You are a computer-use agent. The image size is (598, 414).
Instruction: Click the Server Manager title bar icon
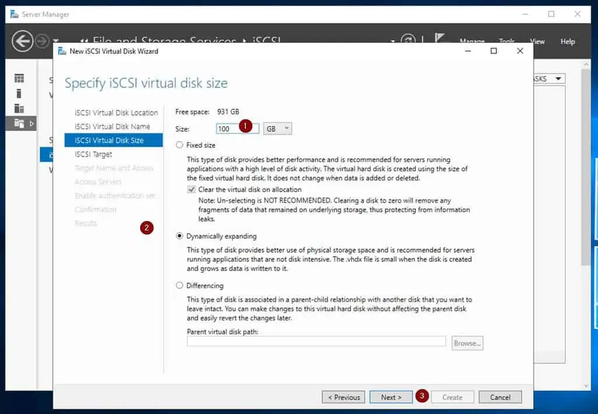point(15,14)
